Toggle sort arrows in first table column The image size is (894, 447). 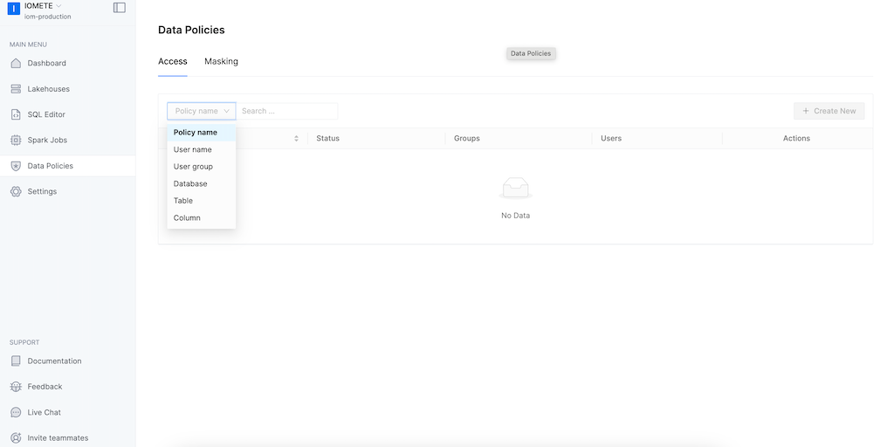(296, 139)
